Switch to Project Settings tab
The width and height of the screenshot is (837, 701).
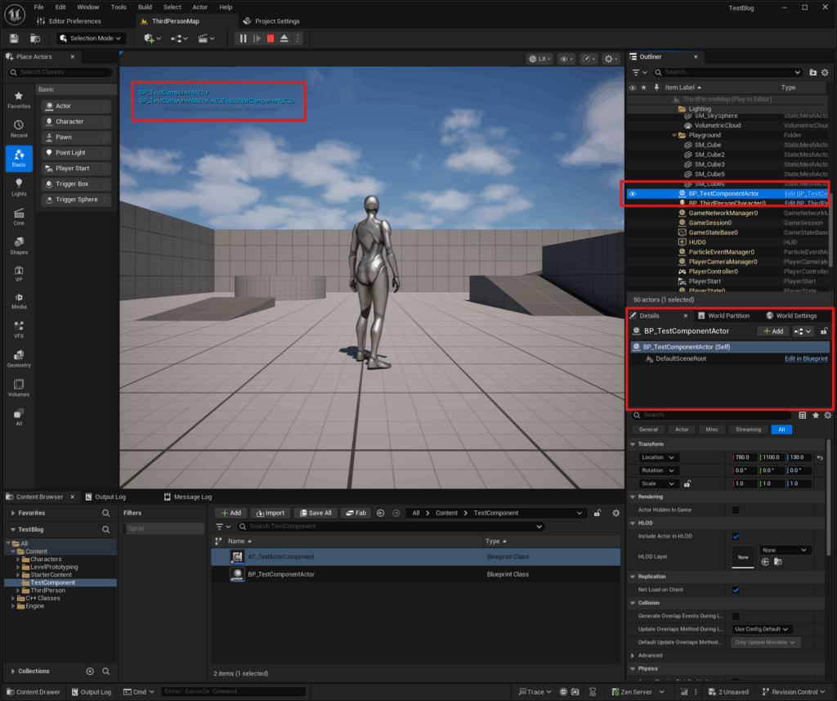pos(271,21)
